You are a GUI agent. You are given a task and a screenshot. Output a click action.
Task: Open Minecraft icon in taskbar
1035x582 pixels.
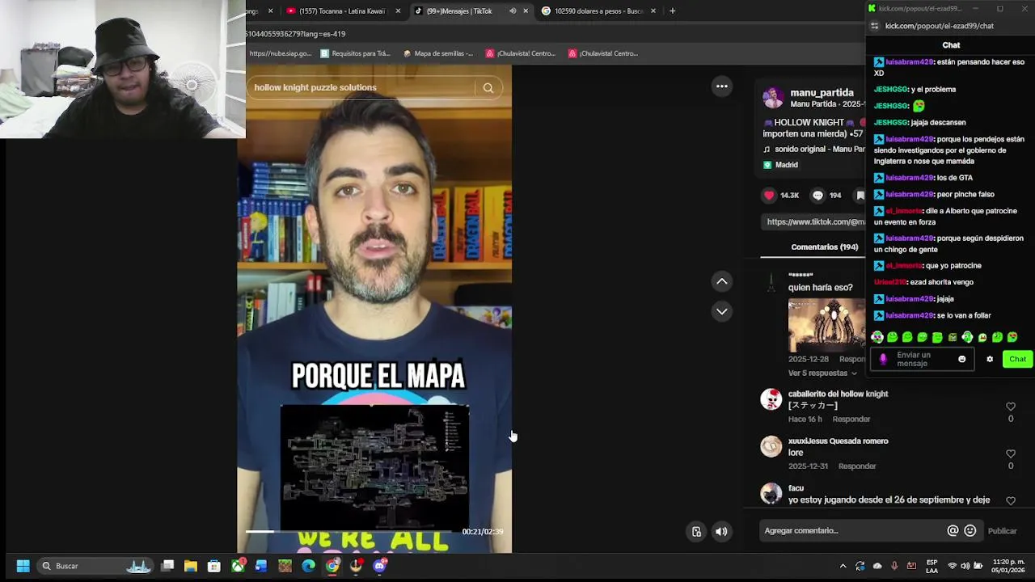[x=285, y=566]
